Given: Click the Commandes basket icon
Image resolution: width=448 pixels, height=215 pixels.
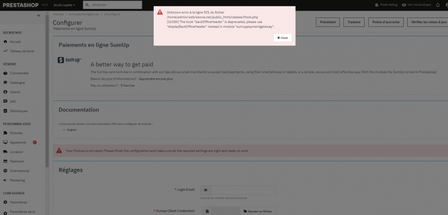Looking at the screenshot, I should pyautogui.click(x=5, y=73).
